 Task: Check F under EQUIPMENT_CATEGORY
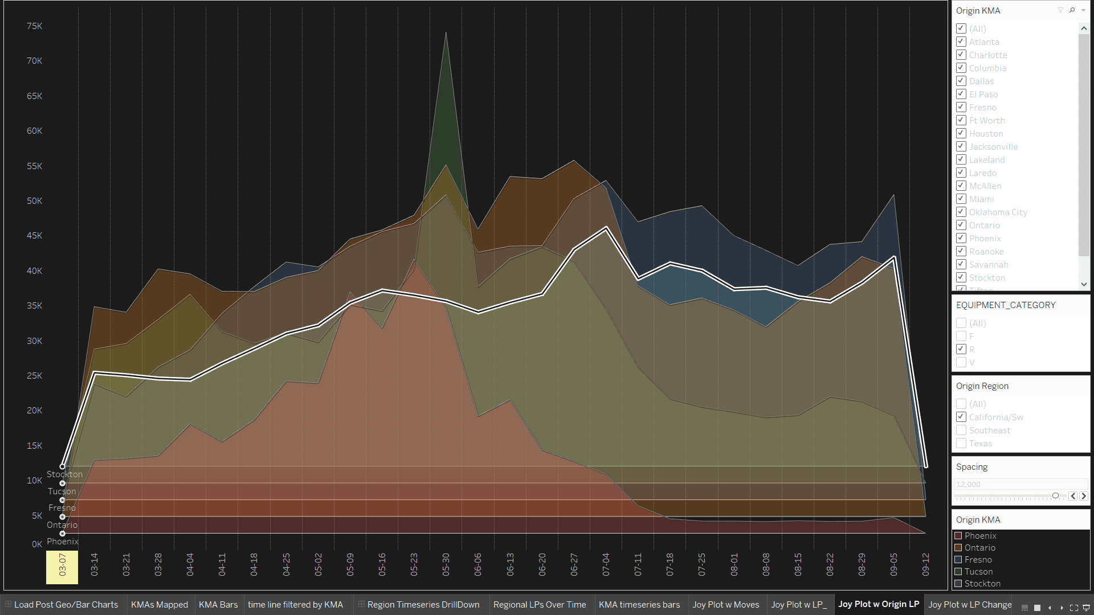tap(961, 336)
